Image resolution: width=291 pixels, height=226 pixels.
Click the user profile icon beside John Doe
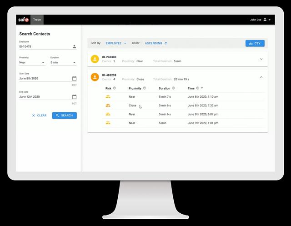click(265, 20)
